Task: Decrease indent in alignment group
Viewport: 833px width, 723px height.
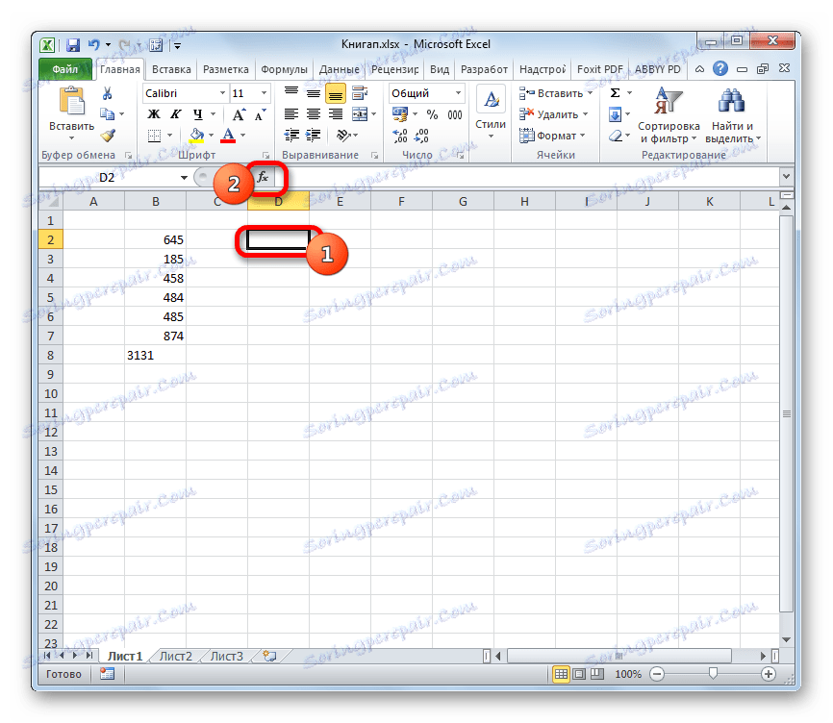Action: pyautogui.click(x=291, y=136)
